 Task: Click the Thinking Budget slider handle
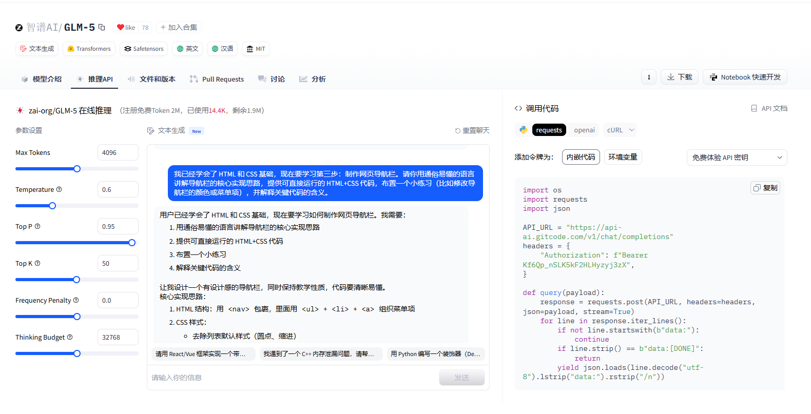77,353
